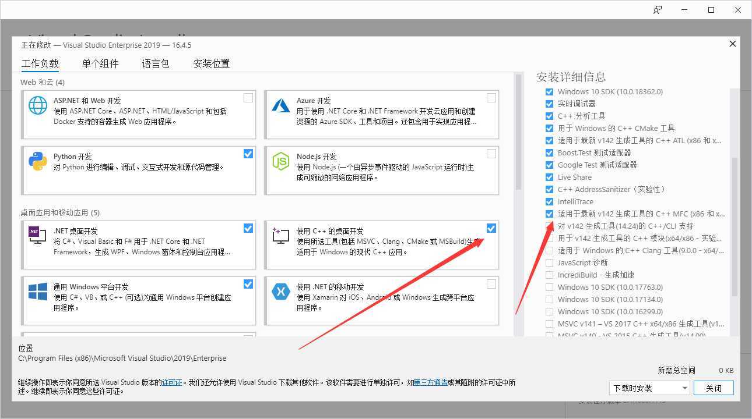
Task: Uncheck Windows 10 SDK (10.0.18362.0) component
Action: pyautogui.click(x=549, y=91)
